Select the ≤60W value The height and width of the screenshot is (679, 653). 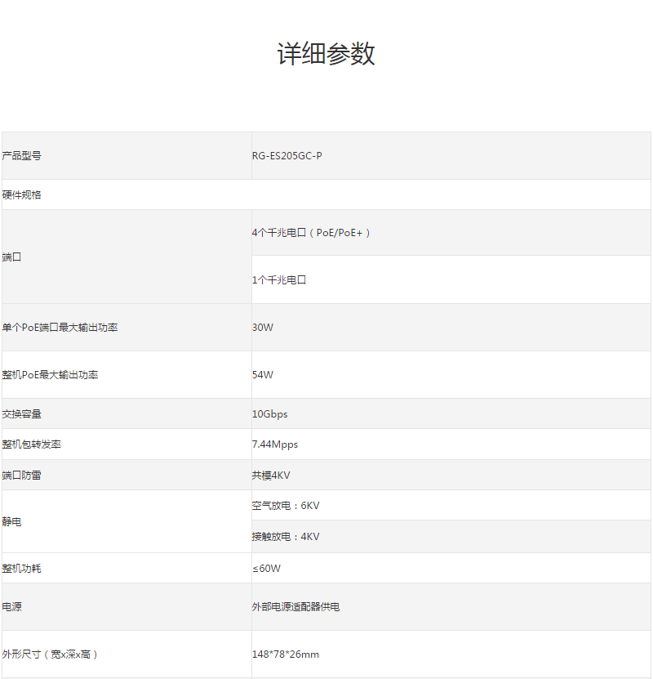(266, 568)
